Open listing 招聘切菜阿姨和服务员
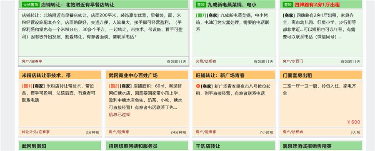Screen dimensions: 375x151 pyautogui.click(x=133, y=146)
